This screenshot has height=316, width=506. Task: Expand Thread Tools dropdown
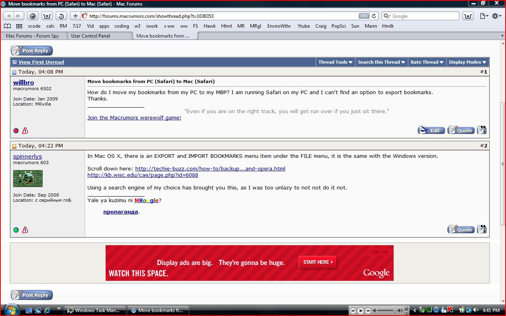[x=335, y=62]
